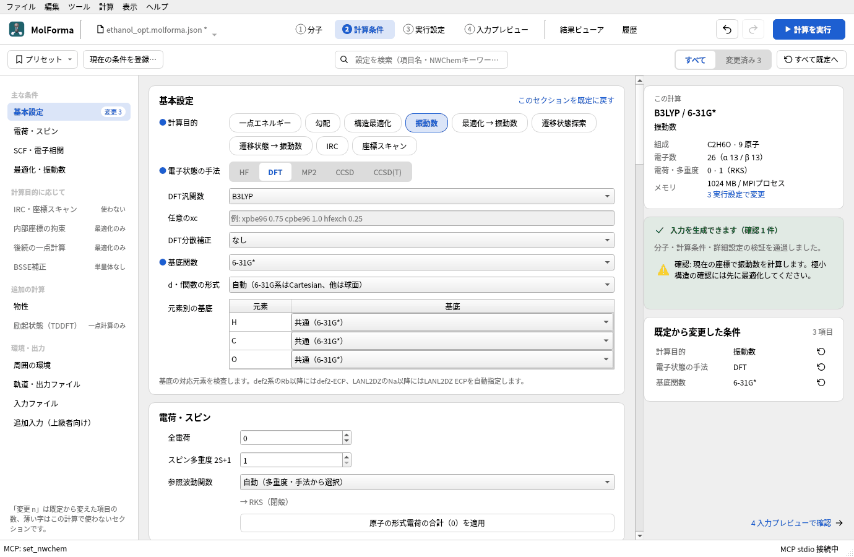Open the 編集 menu
This screenshot has width=854, height=557.
tap(52, 7)
